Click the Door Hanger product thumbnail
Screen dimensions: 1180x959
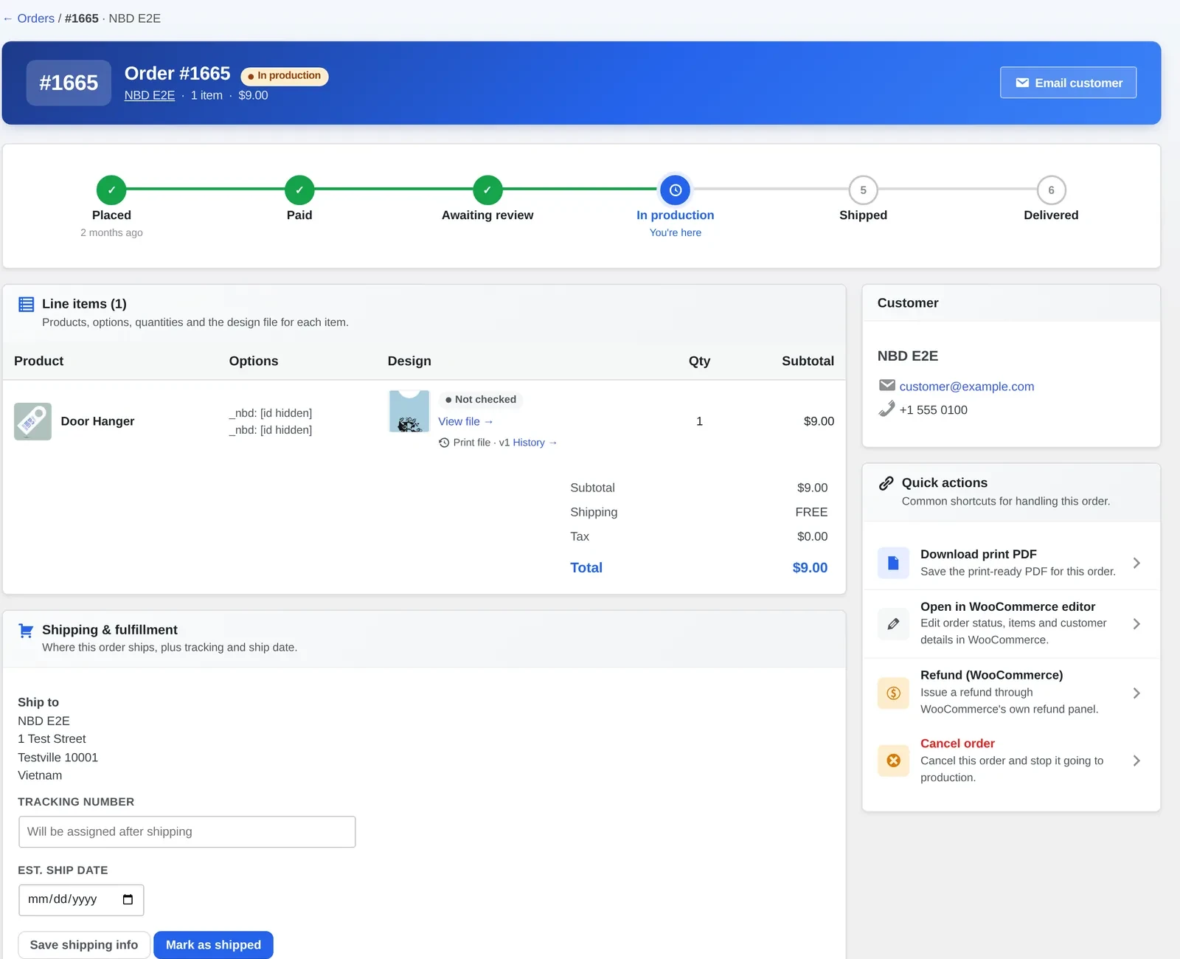[x=32, y=421]
